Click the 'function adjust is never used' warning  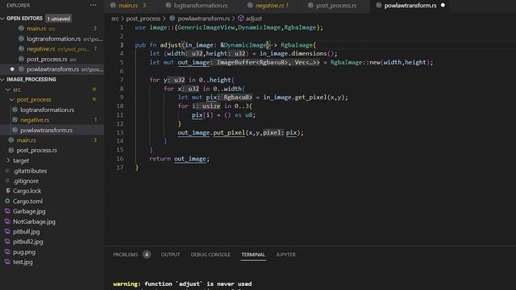[x=182, y=284]
